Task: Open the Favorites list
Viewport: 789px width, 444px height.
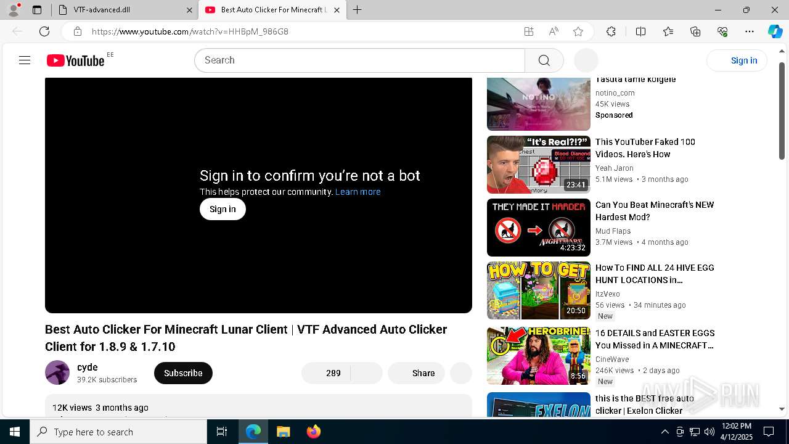Action: pyautogui.click(x=668, y=31)
